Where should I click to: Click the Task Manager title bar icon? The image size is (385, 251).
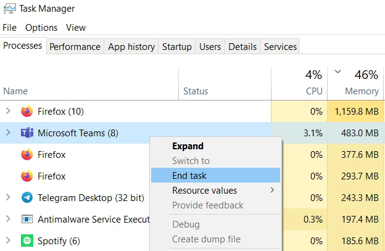pos(10,9)
